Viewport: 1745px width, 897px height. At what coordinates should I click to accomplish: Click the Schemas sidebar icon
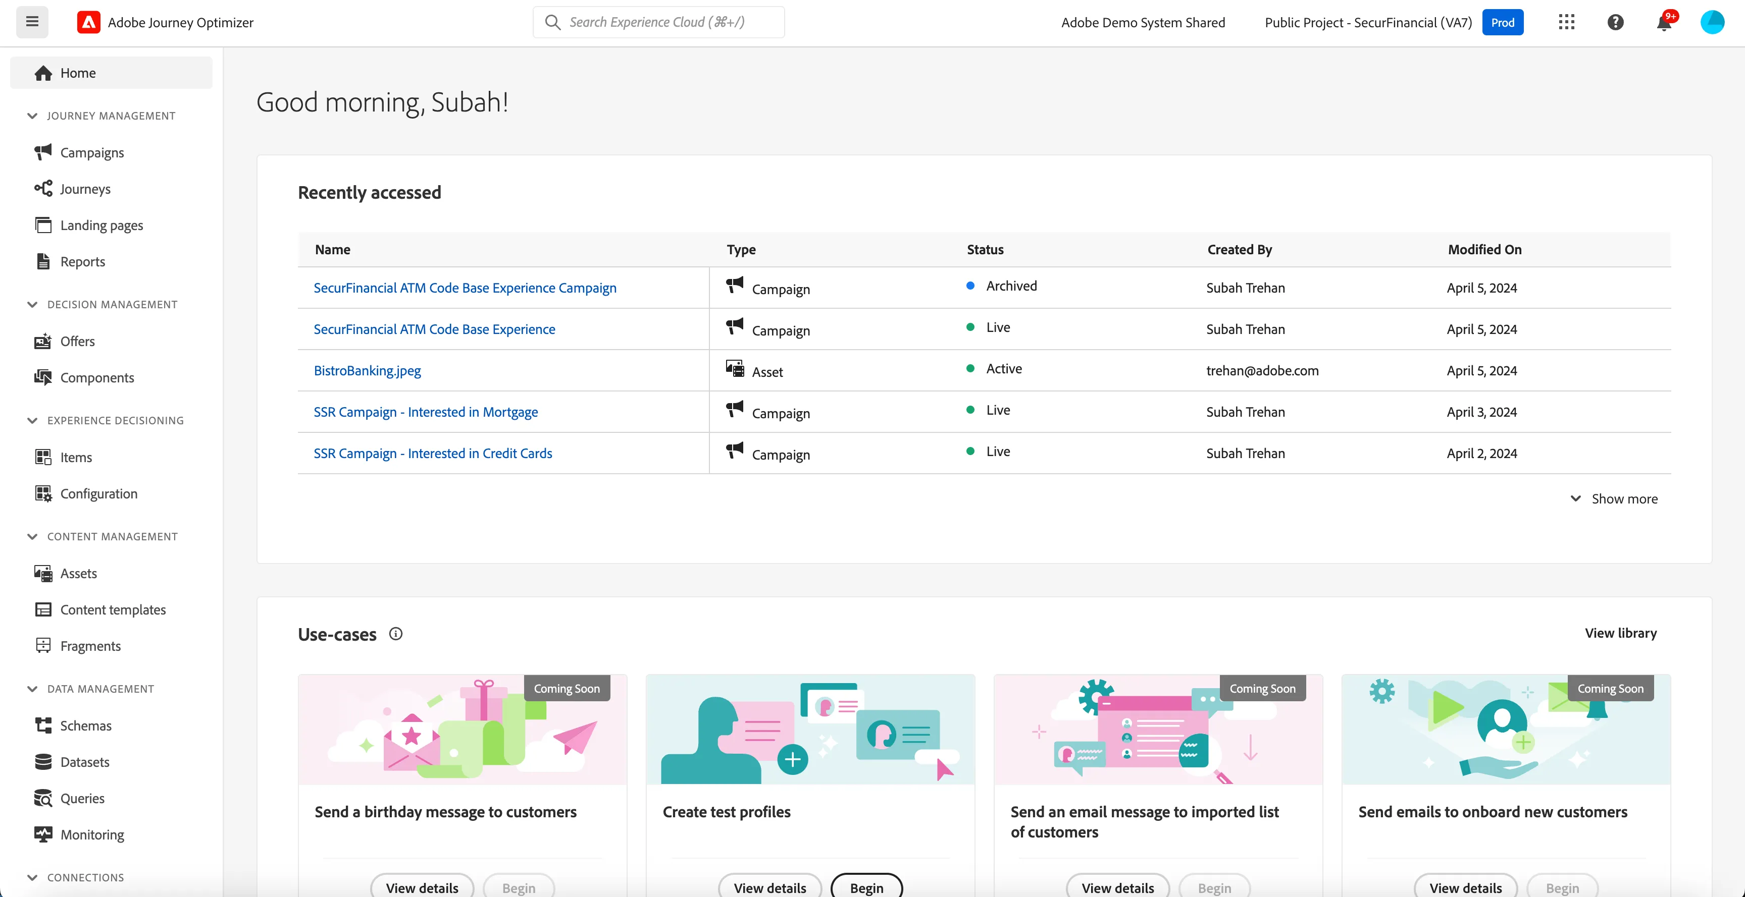(43, 726)
